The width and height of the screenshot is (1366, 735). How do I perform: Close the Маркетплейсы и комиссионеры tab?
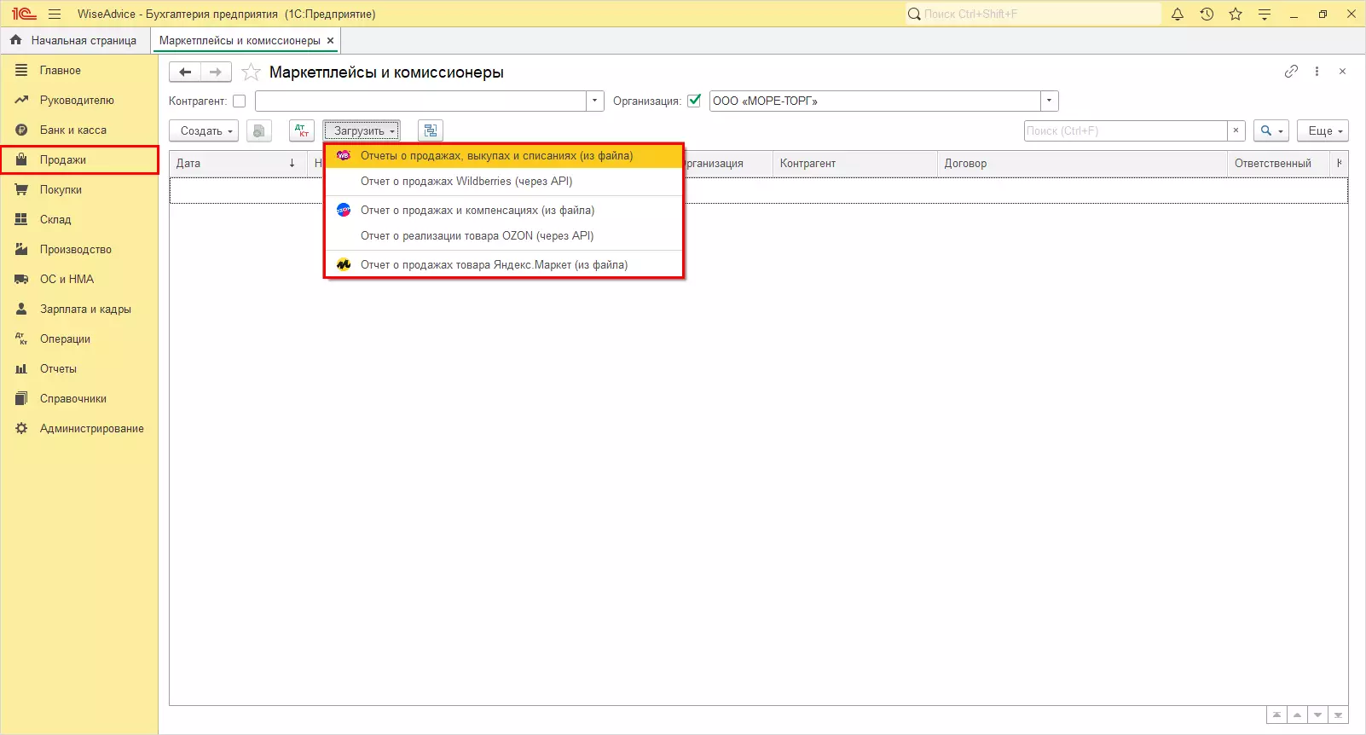pyautogui.click(x=331, y=40)
